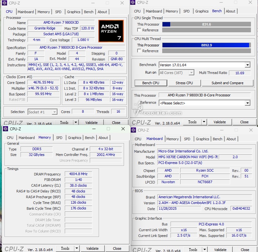This screenshot has height=252, width=258.
Task: Switch to Graphics tab in the CPU window
Action: click(73, 12)
